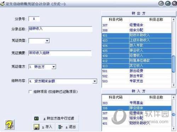Click the 分录名称 field containing 结转收入

coord(60,29)
